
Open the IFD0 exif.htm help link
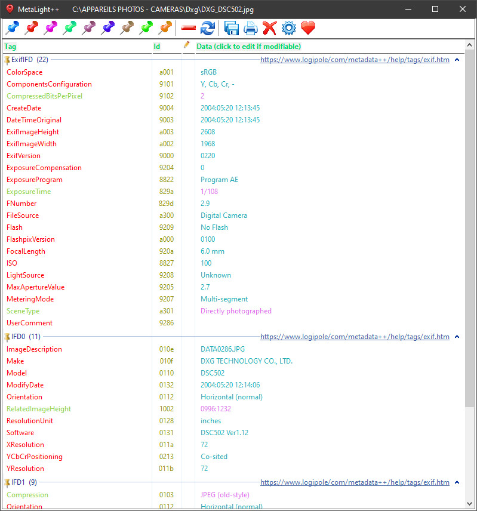[355, 337]
